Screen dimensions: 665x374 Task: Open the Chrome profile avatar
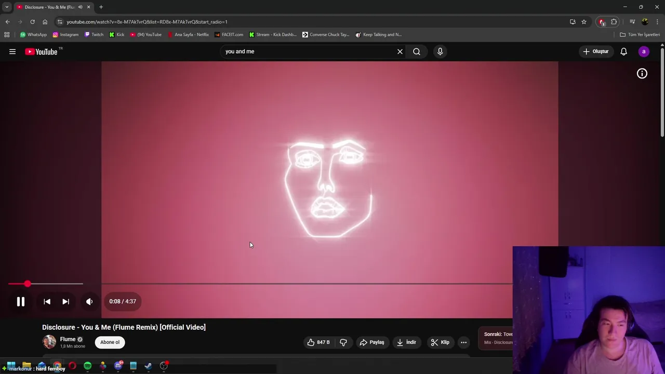coord(645,22)
